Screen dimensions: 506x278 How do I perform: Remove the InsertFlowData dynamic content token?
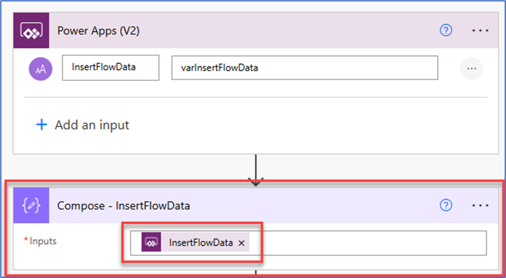pos(241,243)
